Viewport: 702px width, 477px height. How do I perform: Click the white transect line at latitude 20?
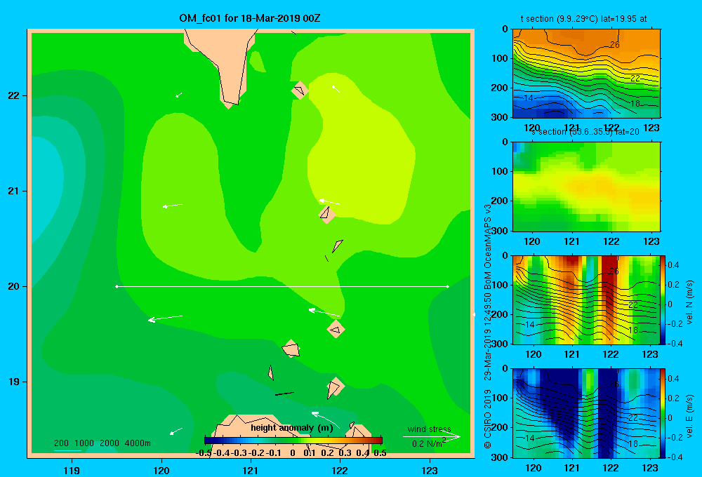point(282,286)
